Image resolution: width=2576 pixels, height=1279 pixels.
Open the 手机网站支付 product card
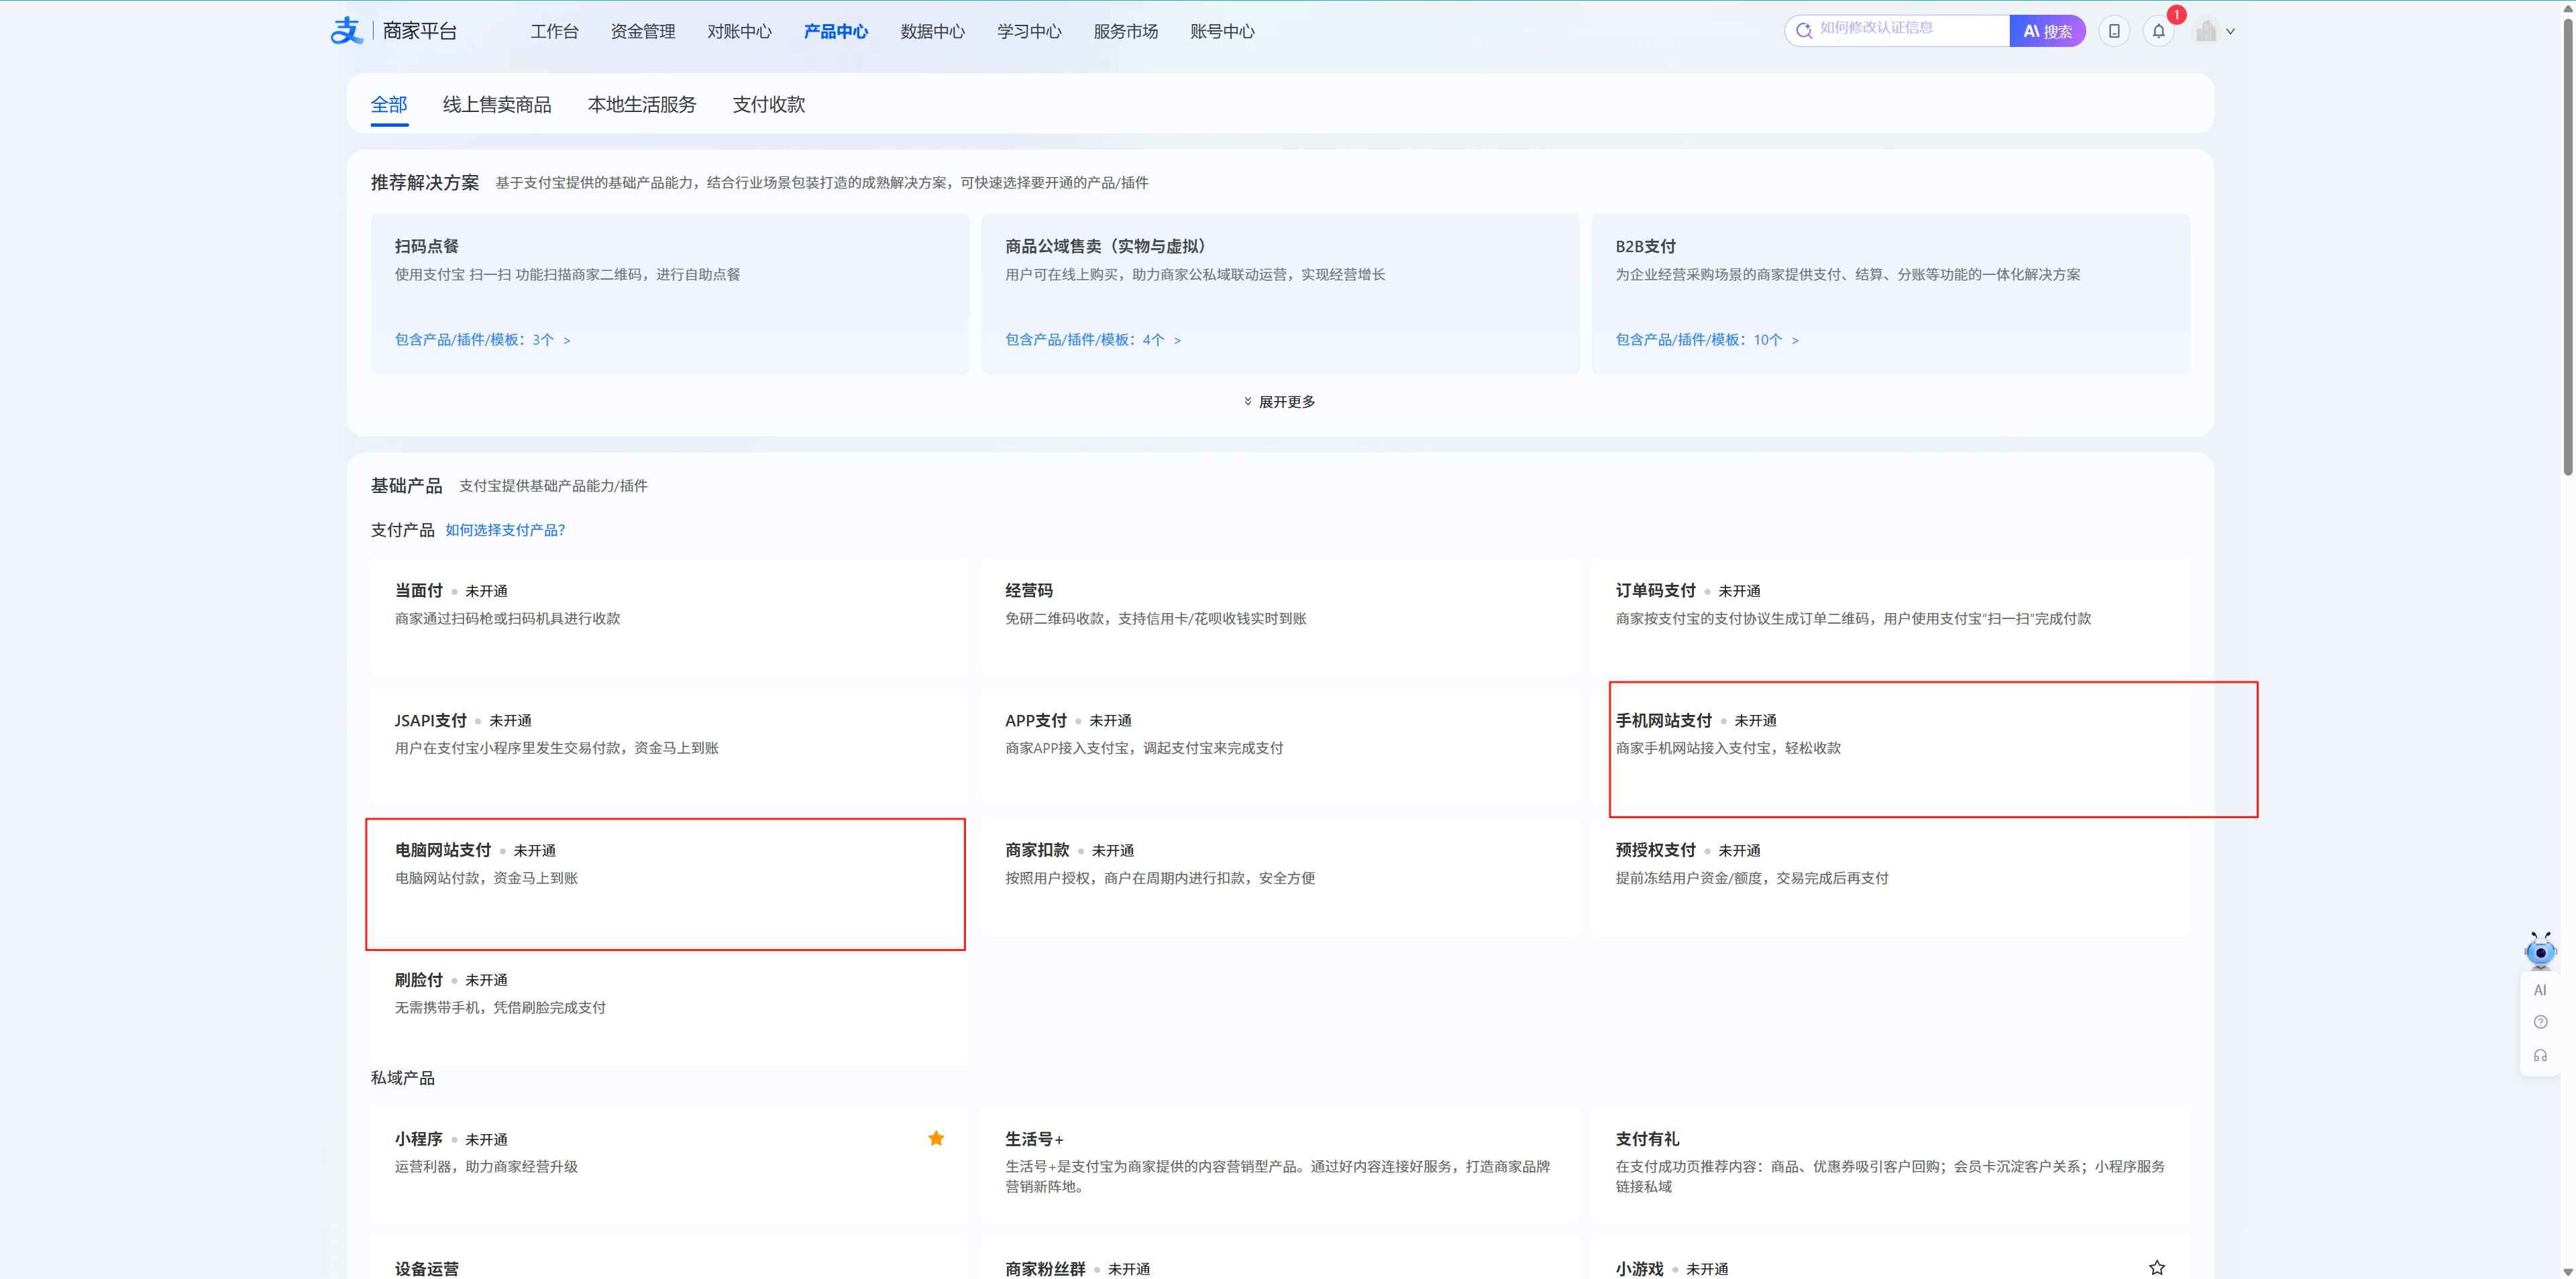1891,747
